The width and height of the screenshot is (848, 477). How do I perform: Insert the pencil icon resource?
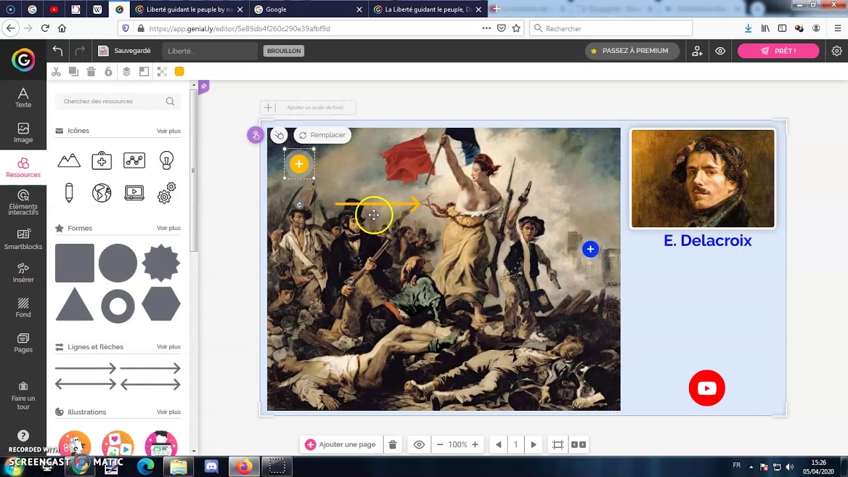(x=69, y=193)
